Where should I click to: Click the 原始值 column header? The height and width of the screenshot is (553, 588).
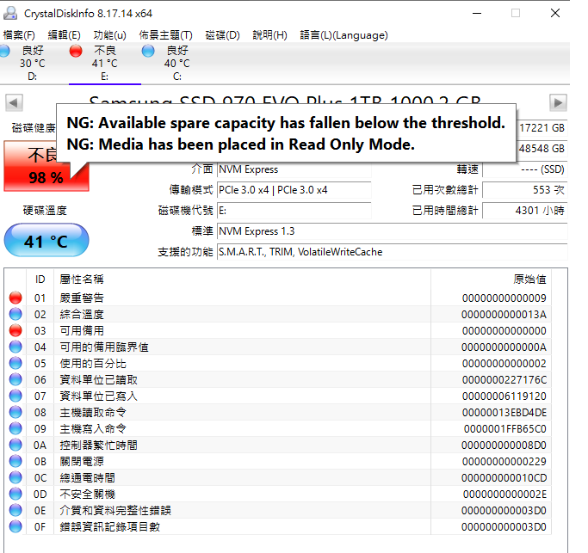(x=529, y=280)
